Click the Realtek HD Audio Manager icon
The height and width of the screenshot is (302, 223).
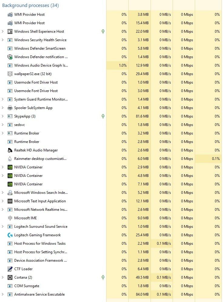10,150
